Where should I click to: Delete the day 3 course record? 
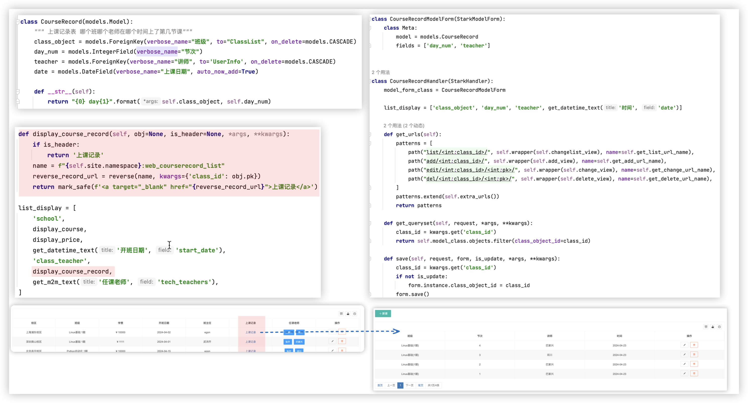coord(694,355)
